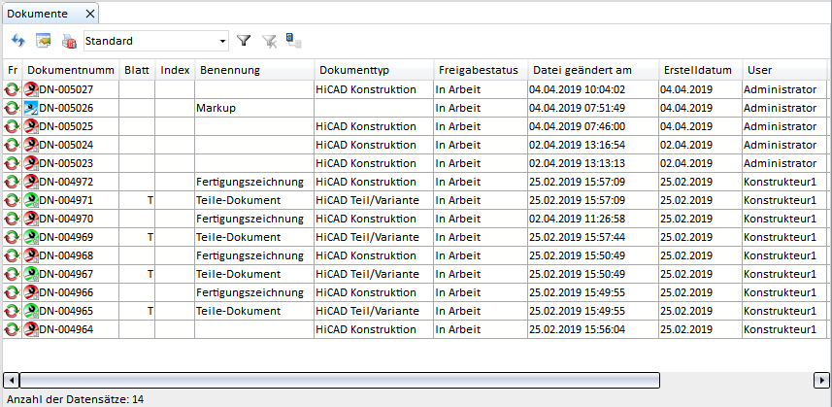The width and height of the screenshot is (832, 407).
Task: Click HiCAD Teil/Variante in DN-004969 row
Action: (x=367, y=237)
